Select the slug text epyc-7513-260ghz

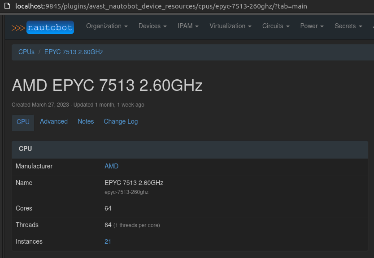(x=126, y=192)
